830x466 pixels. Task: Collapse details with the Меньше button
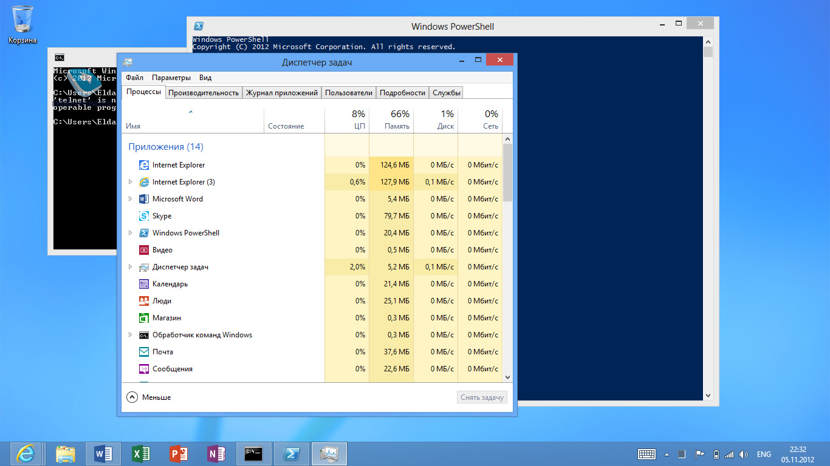point(149,397)
